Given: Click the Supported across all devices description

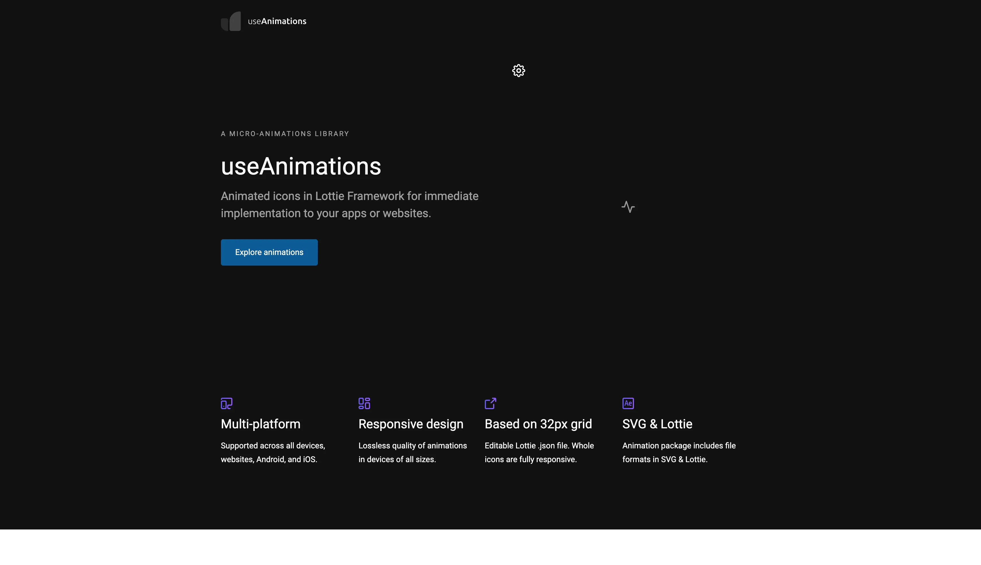Looking at the screenshot, I should [273, 452].
